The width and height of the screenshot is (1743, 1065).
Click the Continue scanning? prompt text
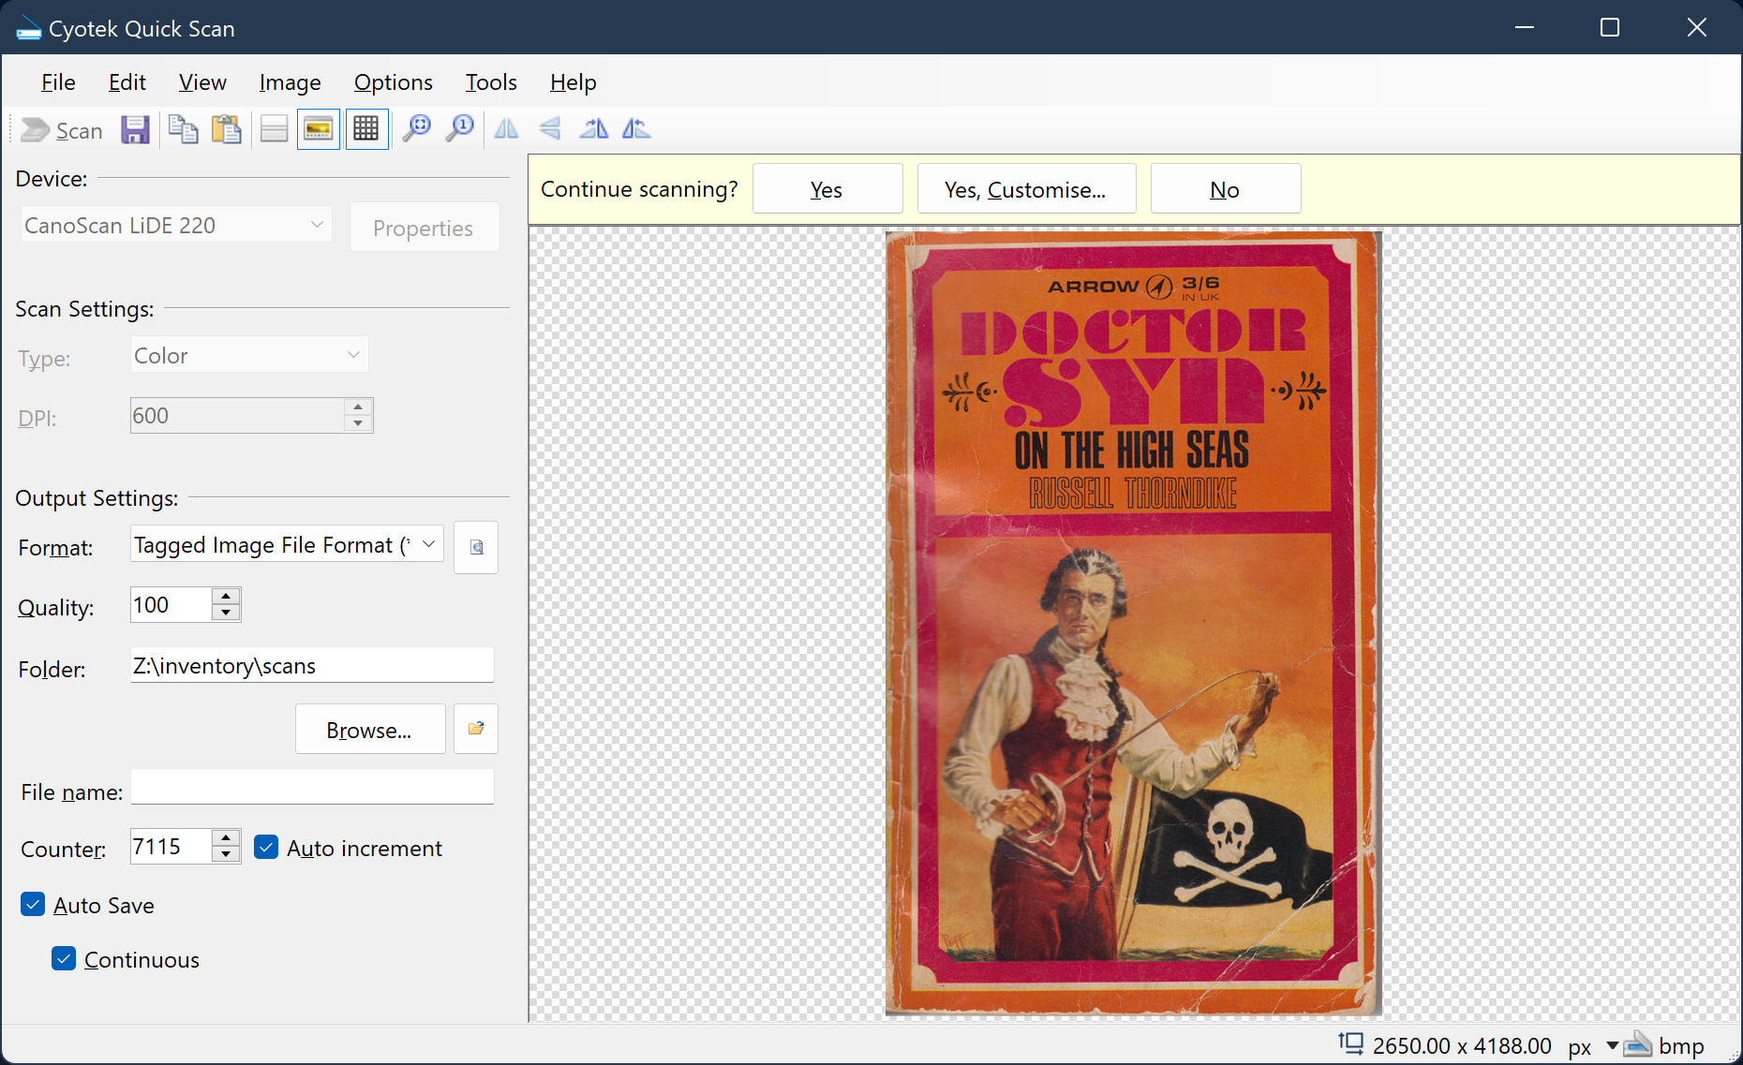click(639, 189)
